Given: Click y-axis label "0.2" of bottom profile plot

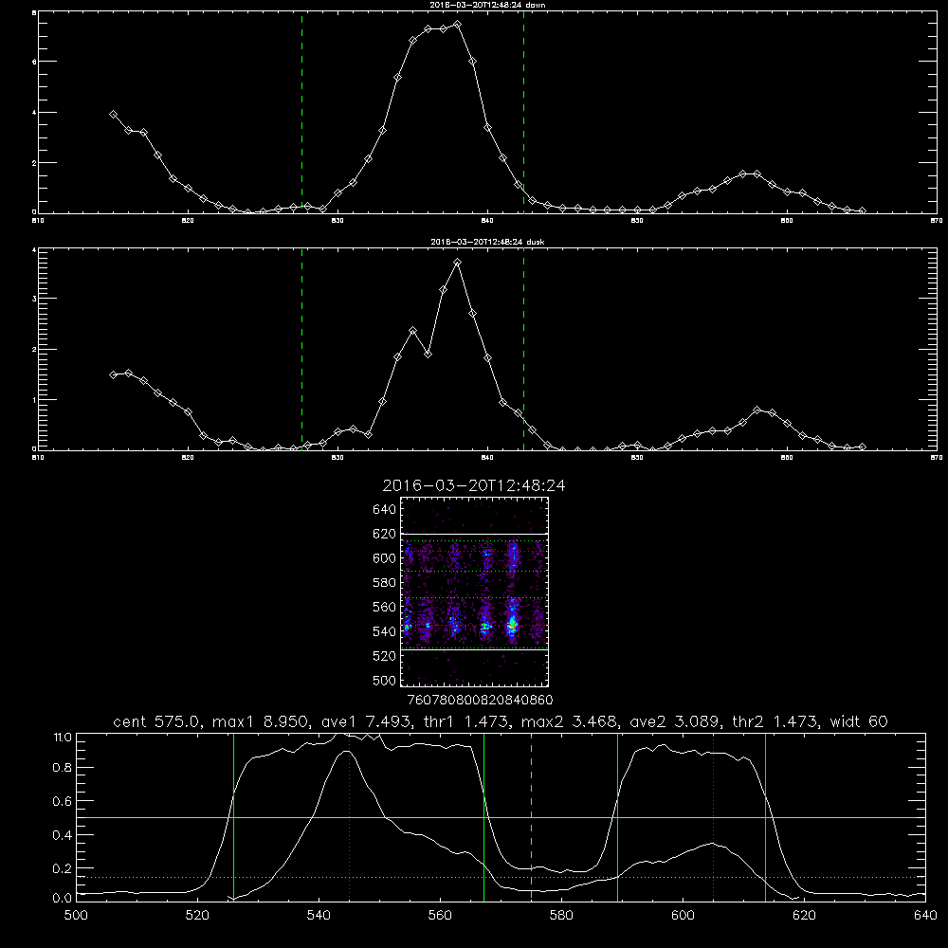Looking at the screenshot, I should coord(63,868).
